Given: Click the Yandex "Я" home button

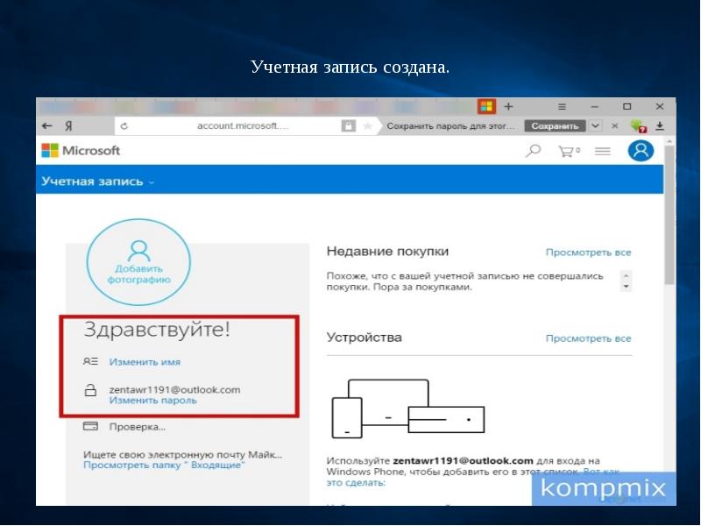Looking at the screenshot, I should pos(67,126).
